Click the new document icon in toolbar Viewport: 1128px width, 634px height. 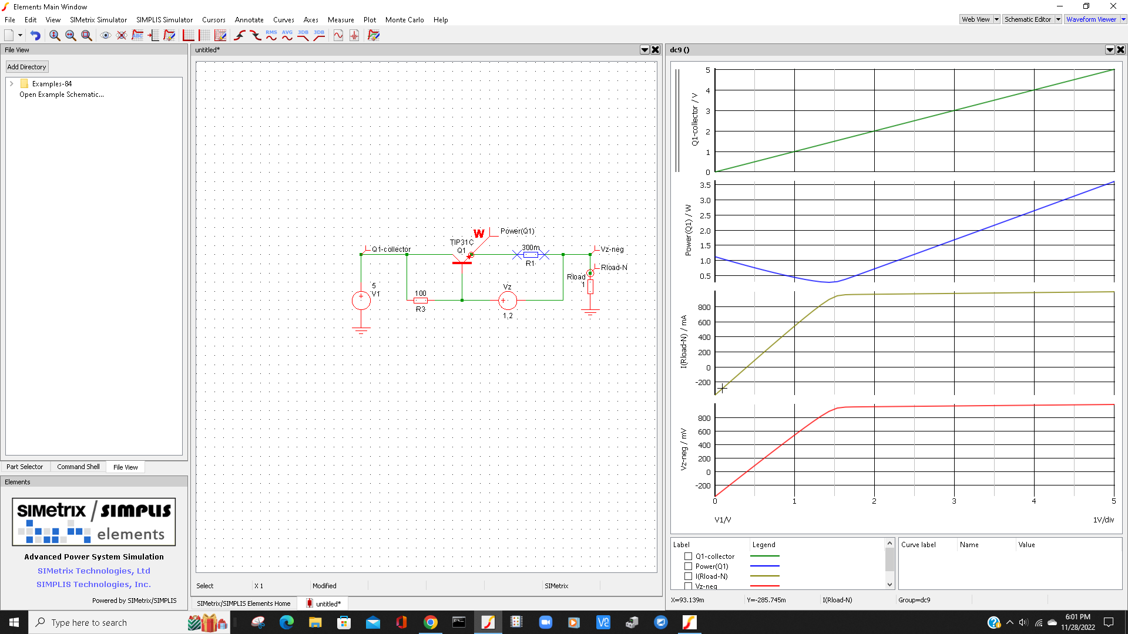tap(9, 35)
